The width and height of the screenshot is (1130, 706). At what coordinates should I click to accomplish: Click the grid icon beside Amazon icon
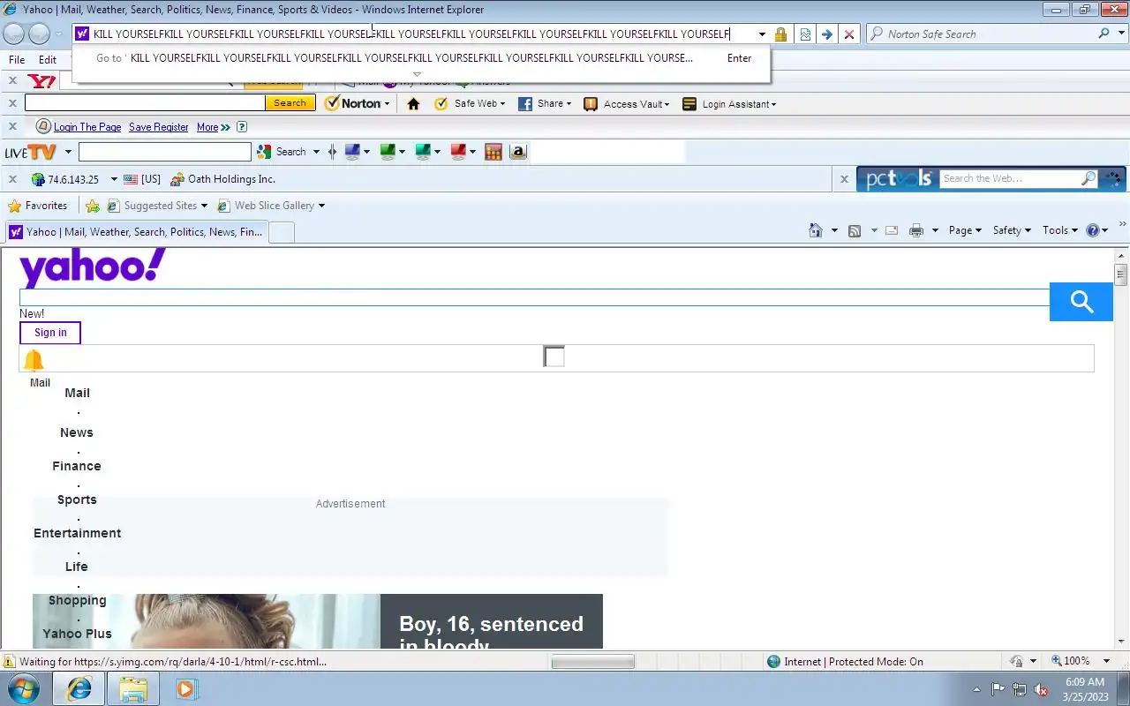[493, 152]
